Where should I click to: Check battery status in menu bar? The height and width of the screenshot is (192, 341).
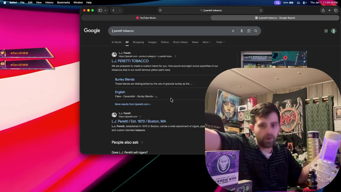pos(288,2)
